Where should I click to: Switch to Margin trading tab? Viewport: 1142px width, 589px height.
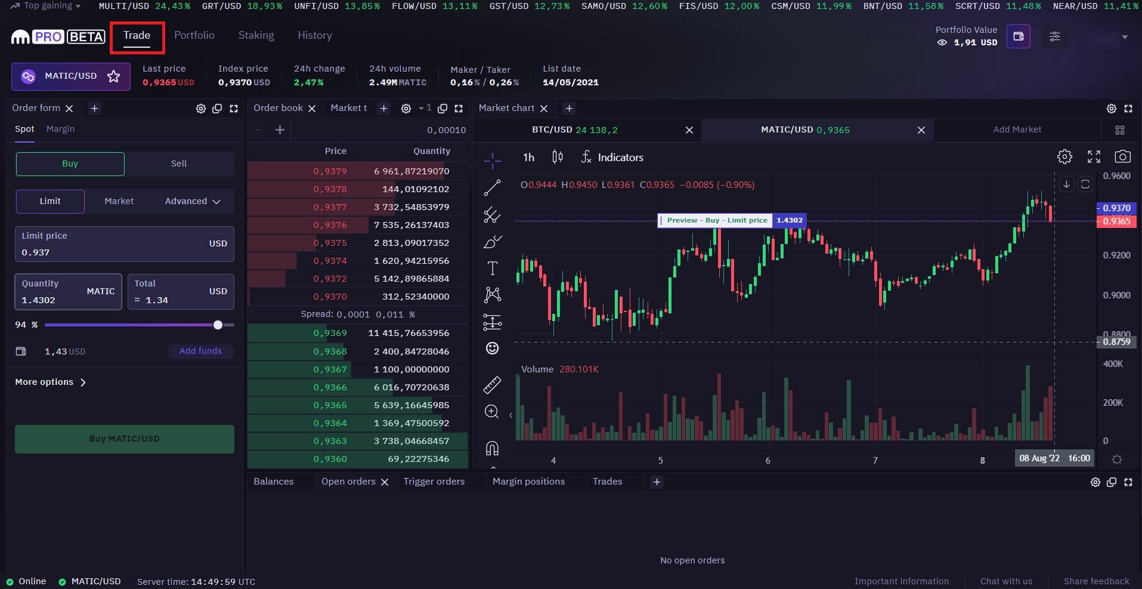[x=61, y=129]
